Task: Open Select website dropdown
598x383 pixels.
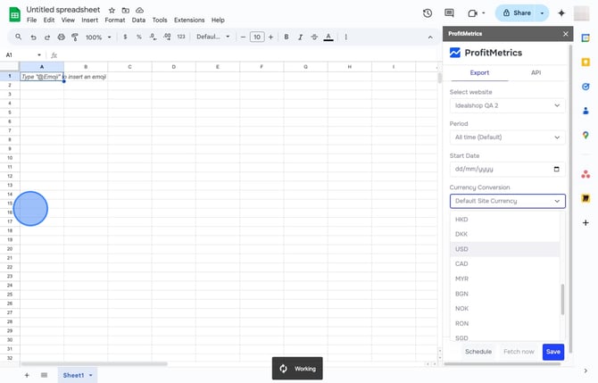Action: tap(507, 105)
